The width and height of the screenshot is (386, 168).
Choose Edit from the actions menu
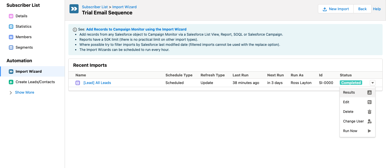tap(357, 102)
